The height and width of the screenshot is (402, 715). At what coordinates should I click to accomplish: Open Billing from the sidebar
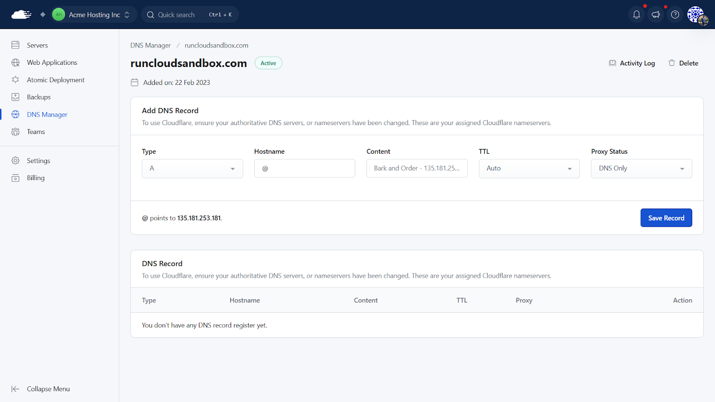[36, 178]
